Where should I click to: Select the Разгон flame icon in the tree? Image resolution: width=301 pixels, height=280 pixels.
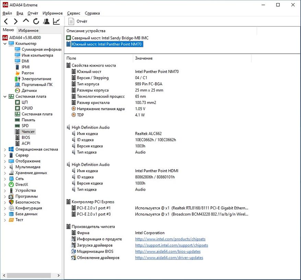18,73
